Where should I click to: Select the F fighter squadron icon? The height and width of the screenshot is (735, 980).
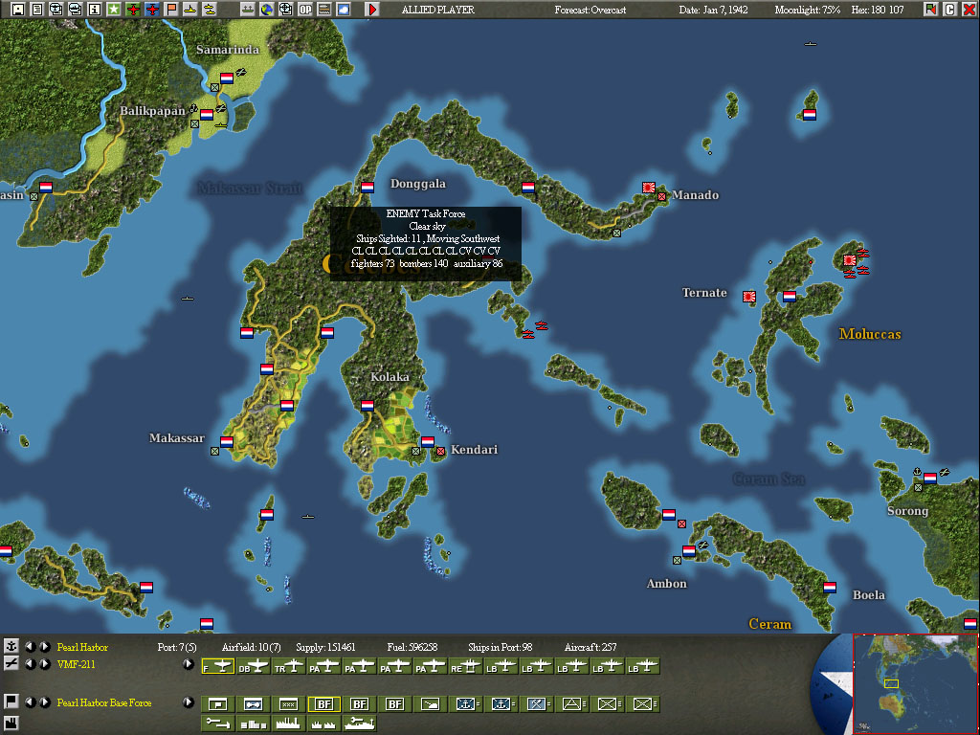tap(218, 666)
